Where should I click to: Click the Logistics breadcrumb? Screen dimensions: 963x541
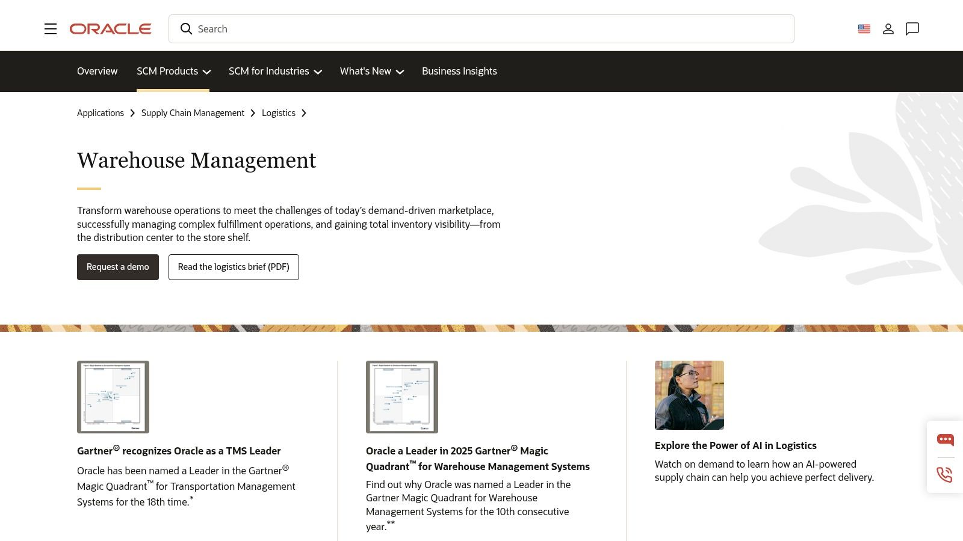[279, 113]
